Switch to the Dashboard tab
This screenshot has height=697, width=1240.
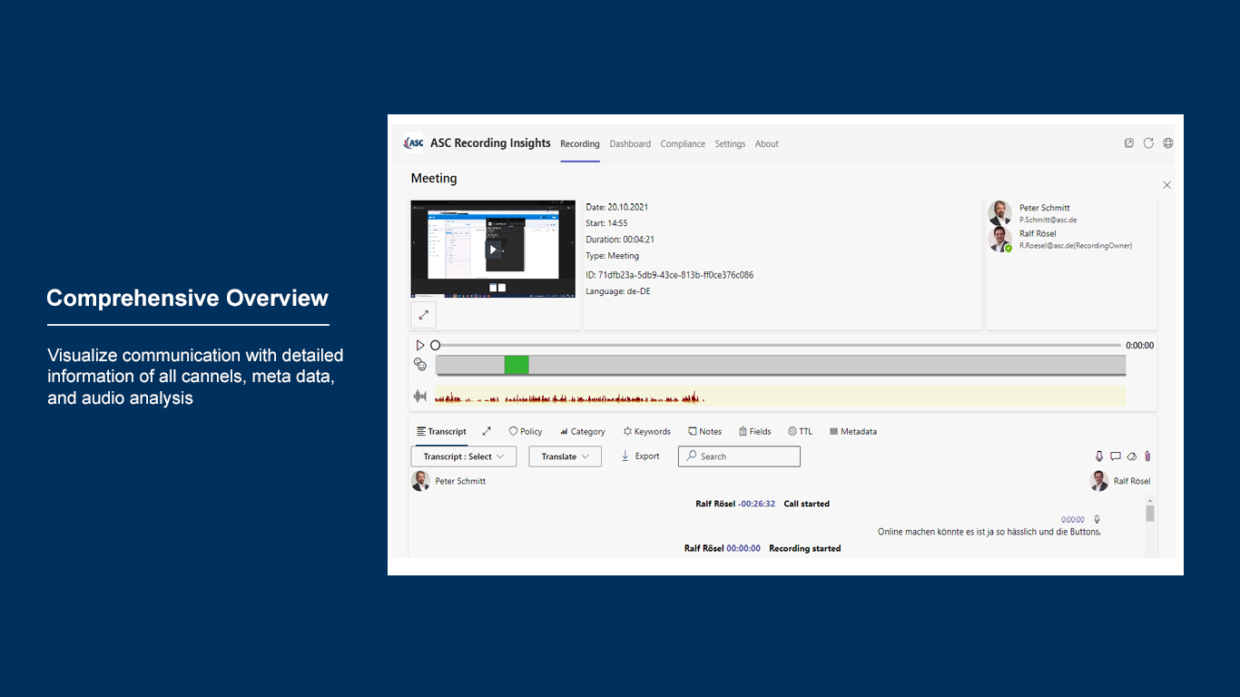coord(630,143)
